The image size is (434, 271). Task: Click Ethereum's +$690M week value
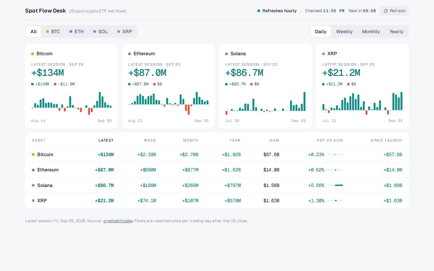click(x=148, y=170)
